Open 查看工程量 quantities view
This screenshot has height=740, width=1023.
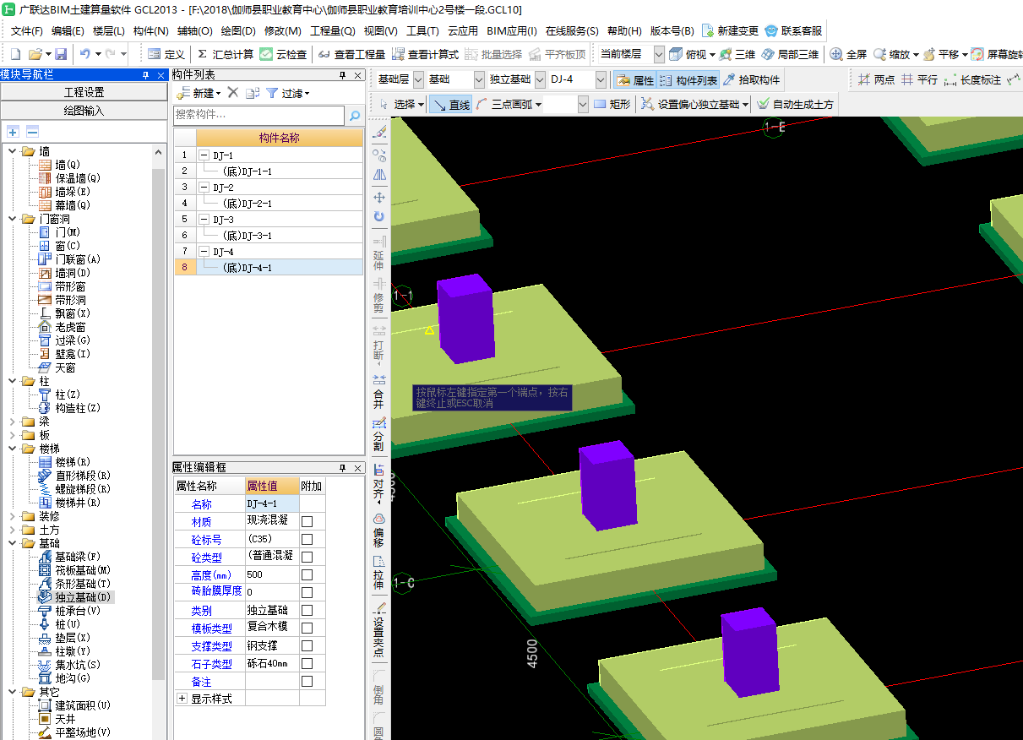click(351, 54)
